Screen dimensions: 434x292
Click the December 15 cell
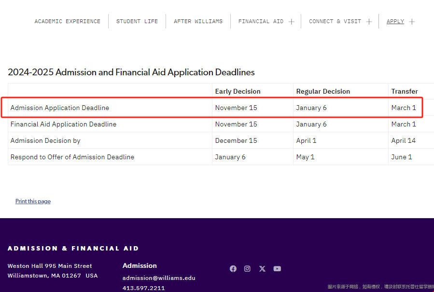[236, 140]
